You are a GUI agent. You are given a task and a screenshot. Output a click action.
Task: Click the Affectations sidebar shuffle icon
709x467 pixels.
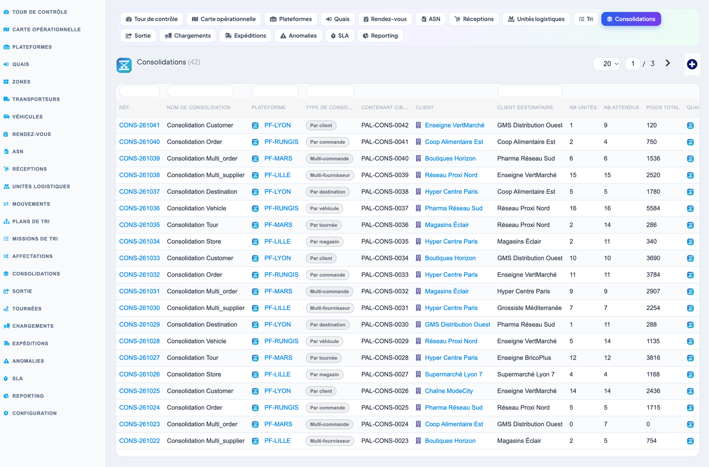click(6, 256)
